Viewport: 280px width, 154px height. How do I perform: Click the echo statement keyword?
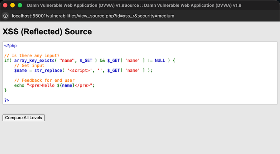(x=19, y=85)
